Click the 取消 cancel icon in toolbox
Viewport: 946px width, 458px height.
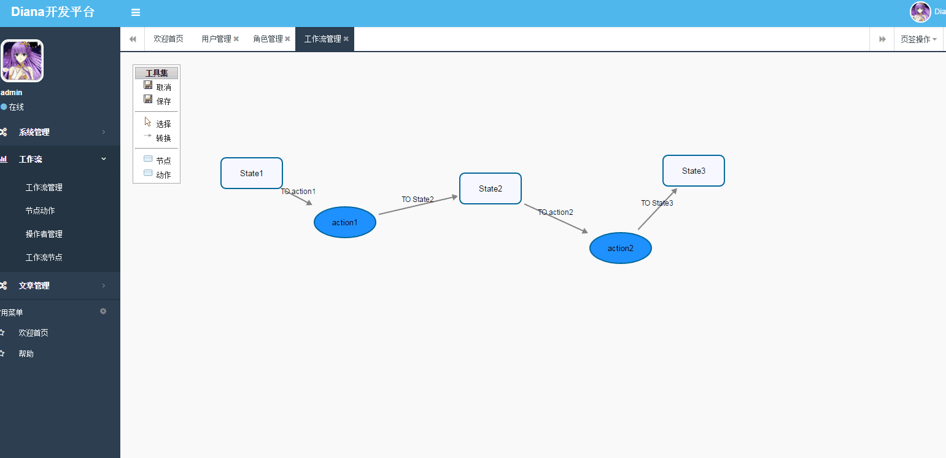tap(148, 85)
